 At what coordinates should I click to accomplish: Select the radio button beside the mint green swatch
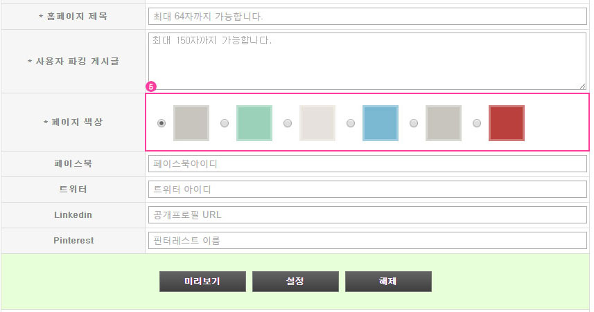(225, 123)
